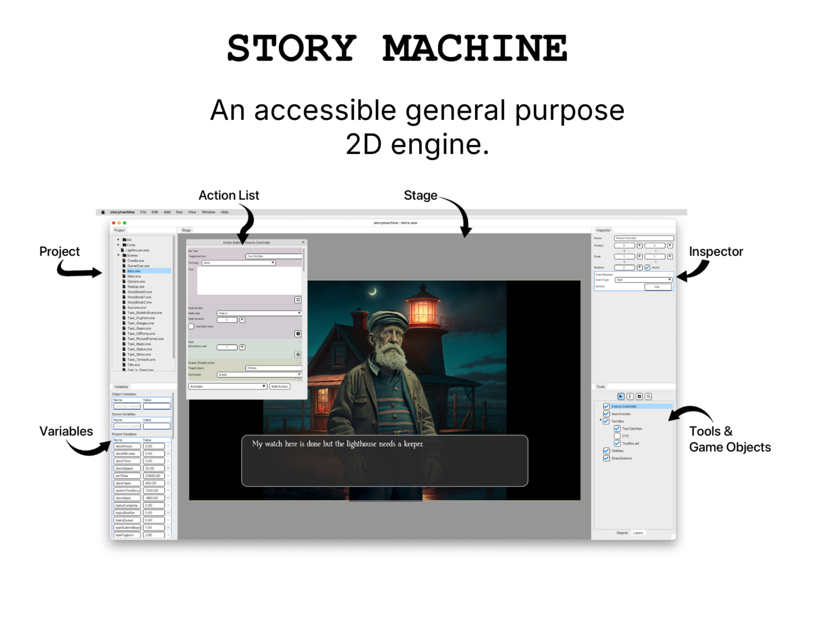Click the loop icon in Set Text action
This screenshot has height=621, width=819.
(298, 300)
